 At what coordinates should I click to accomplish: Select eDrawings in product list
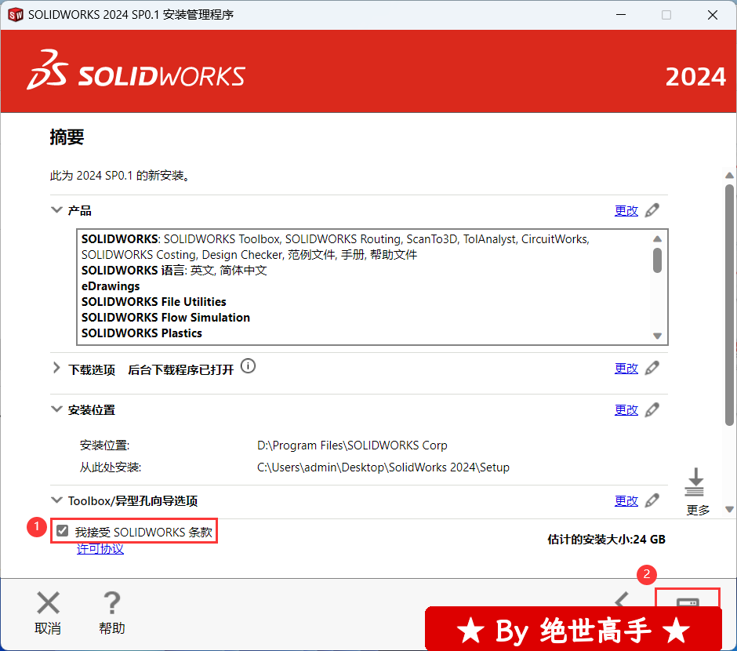click(111, 286)
